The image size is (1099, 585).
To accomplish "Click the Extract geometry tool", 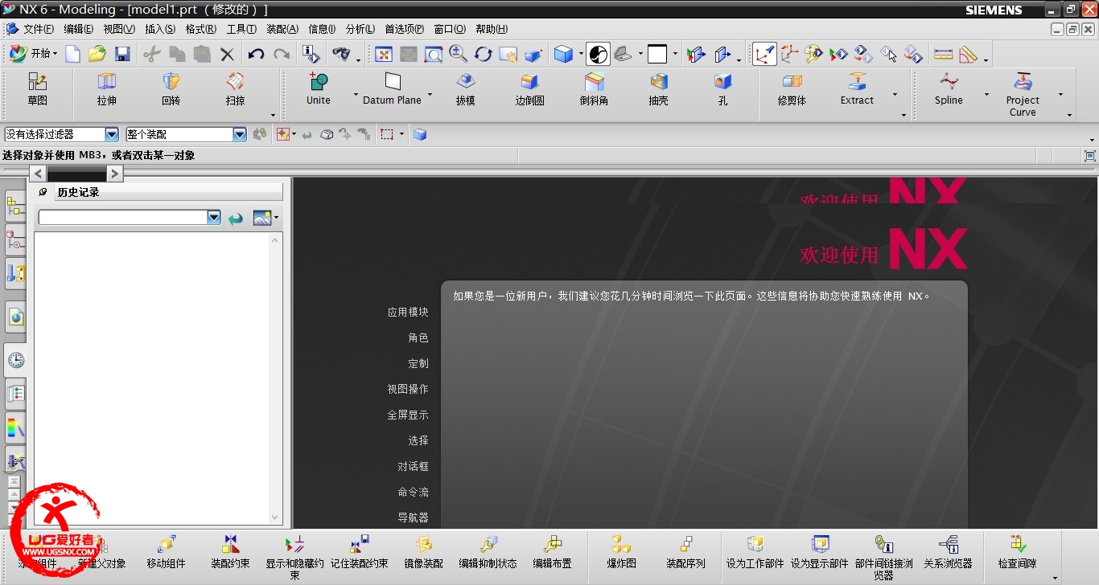I will tap(857, 89).
